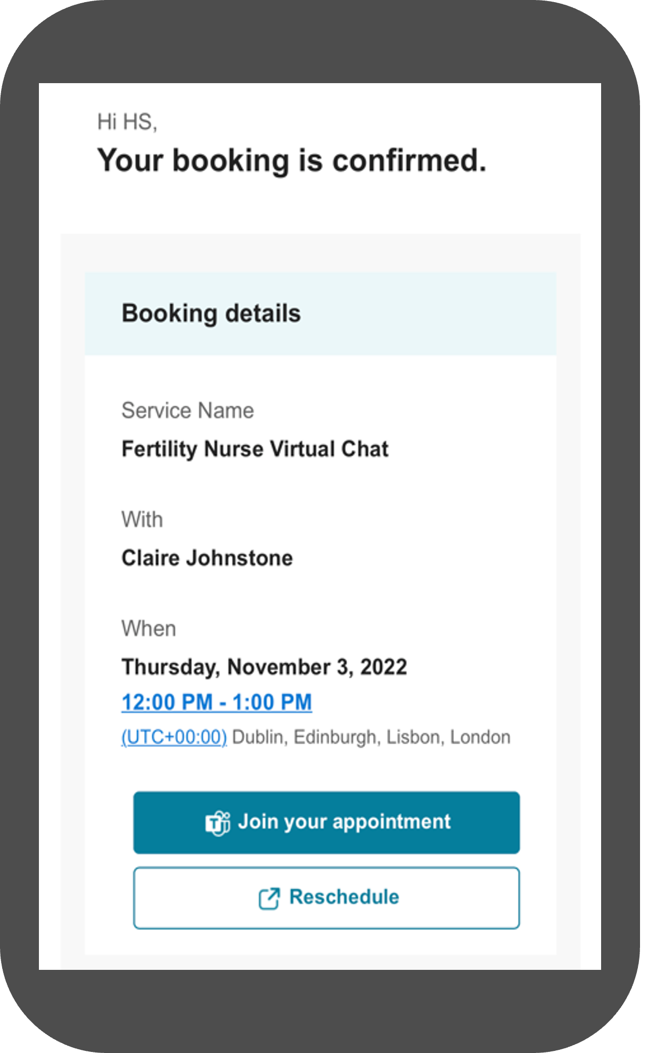Click London in the timezone line
The width and height of the screenshot is (670, 1053).
click(480, 737)
